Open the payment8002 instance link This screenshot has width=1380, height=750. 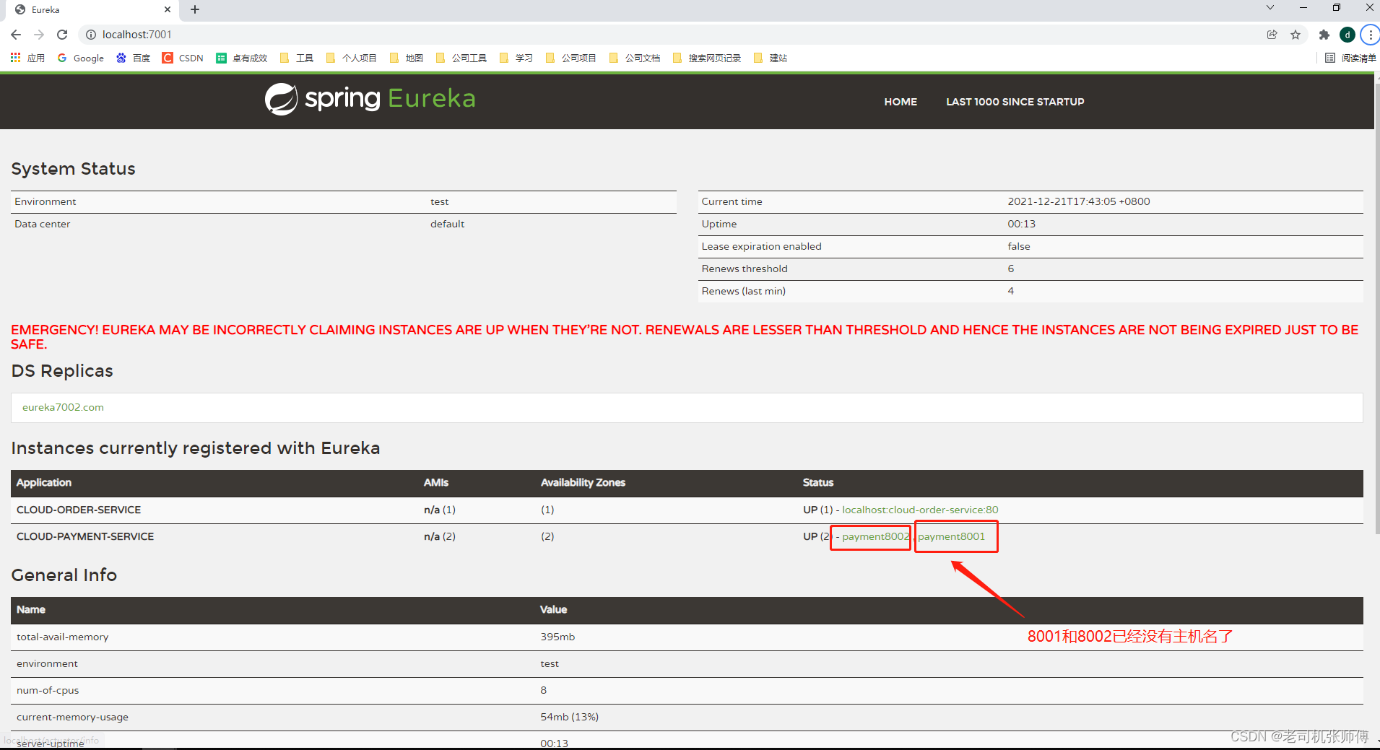point(876,536)
